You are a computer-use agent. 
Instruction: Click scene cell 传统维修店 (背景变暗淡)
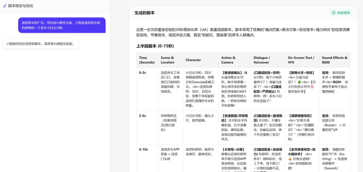pyautogui.click(x=171, y=127)
